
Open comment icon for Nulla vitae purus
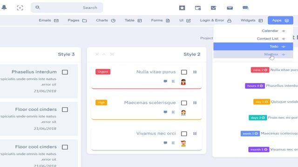click(x=166, y=81)
